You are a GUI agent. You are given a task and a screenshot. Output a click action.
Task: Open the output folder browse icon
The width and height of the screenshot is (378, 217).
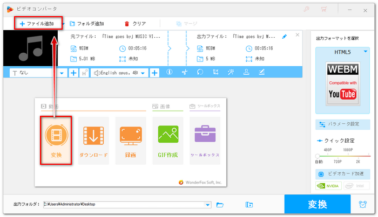click(220, 205)
